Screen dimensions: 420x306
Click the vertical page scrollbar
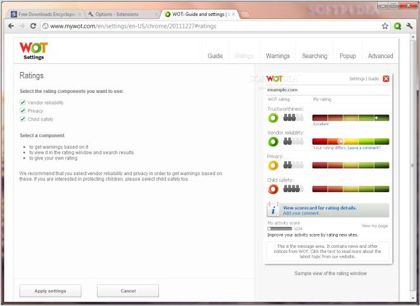(x=413, y=166)
